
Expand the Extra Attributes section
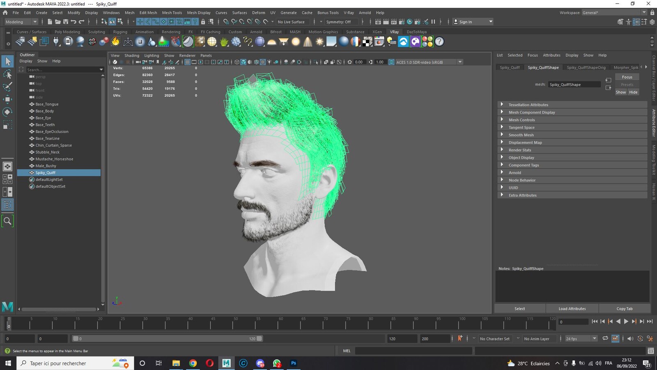[x=572, y=195]
